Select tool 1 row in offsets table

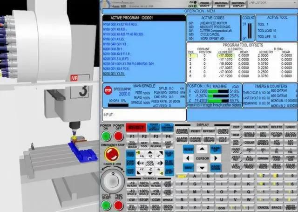click(x=190, y=55)
